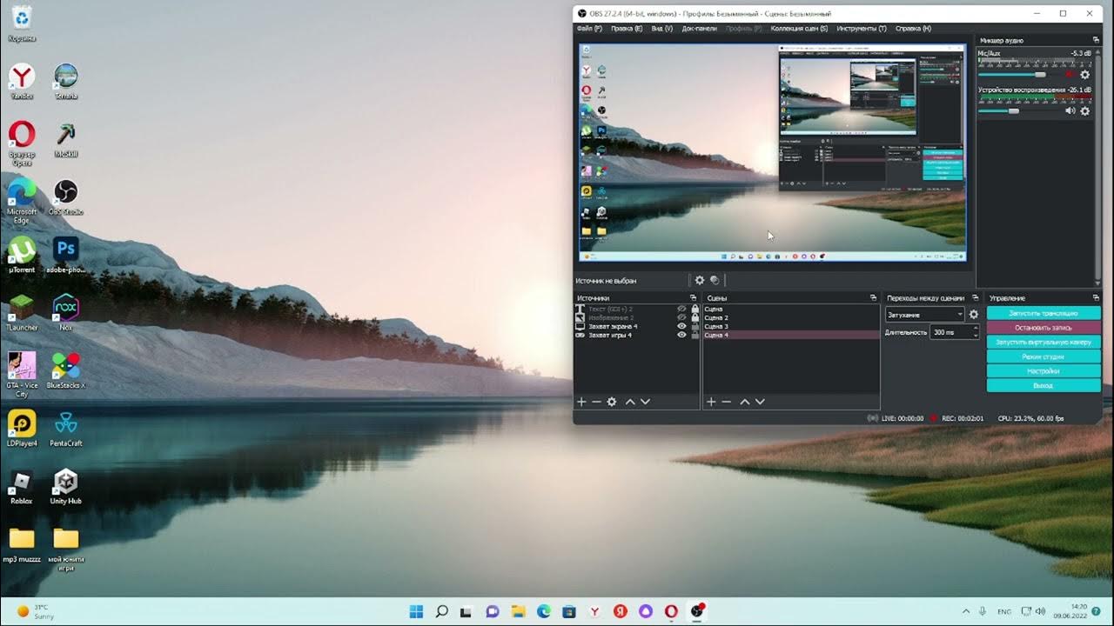Open File Explorer from the taskbar

click(518, 611)
